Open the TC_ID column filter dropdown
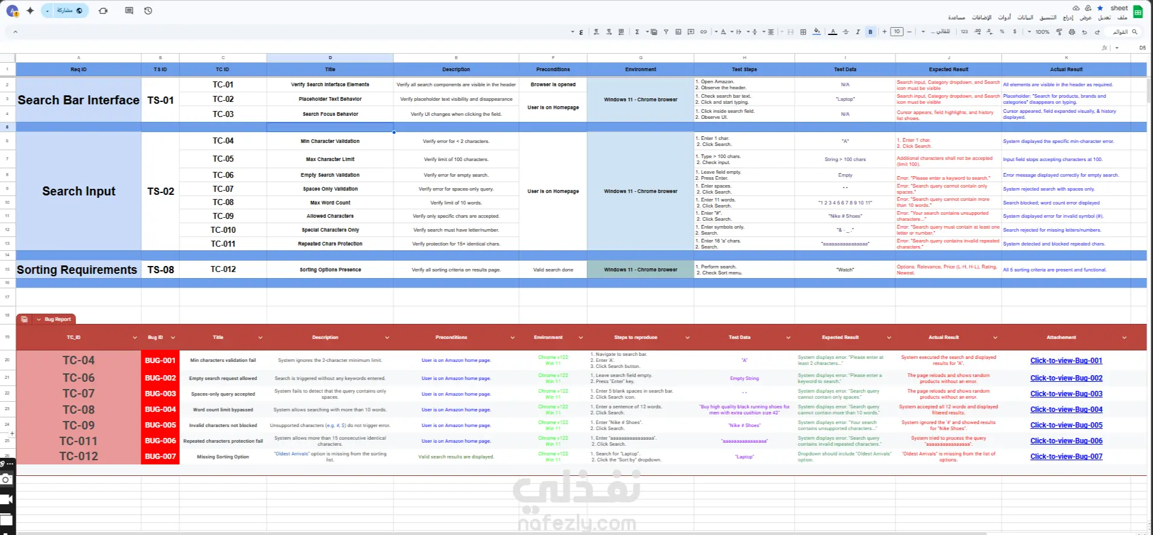 coord(135,338)
